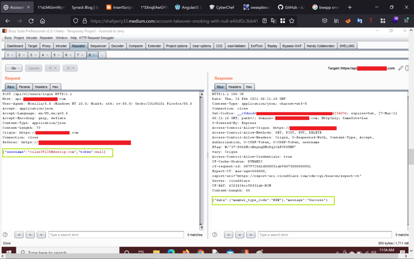The height and width of the screenshot is (259, 414).
Task: Focus request 'Type a search term' field
Action: tap(116, 235)
